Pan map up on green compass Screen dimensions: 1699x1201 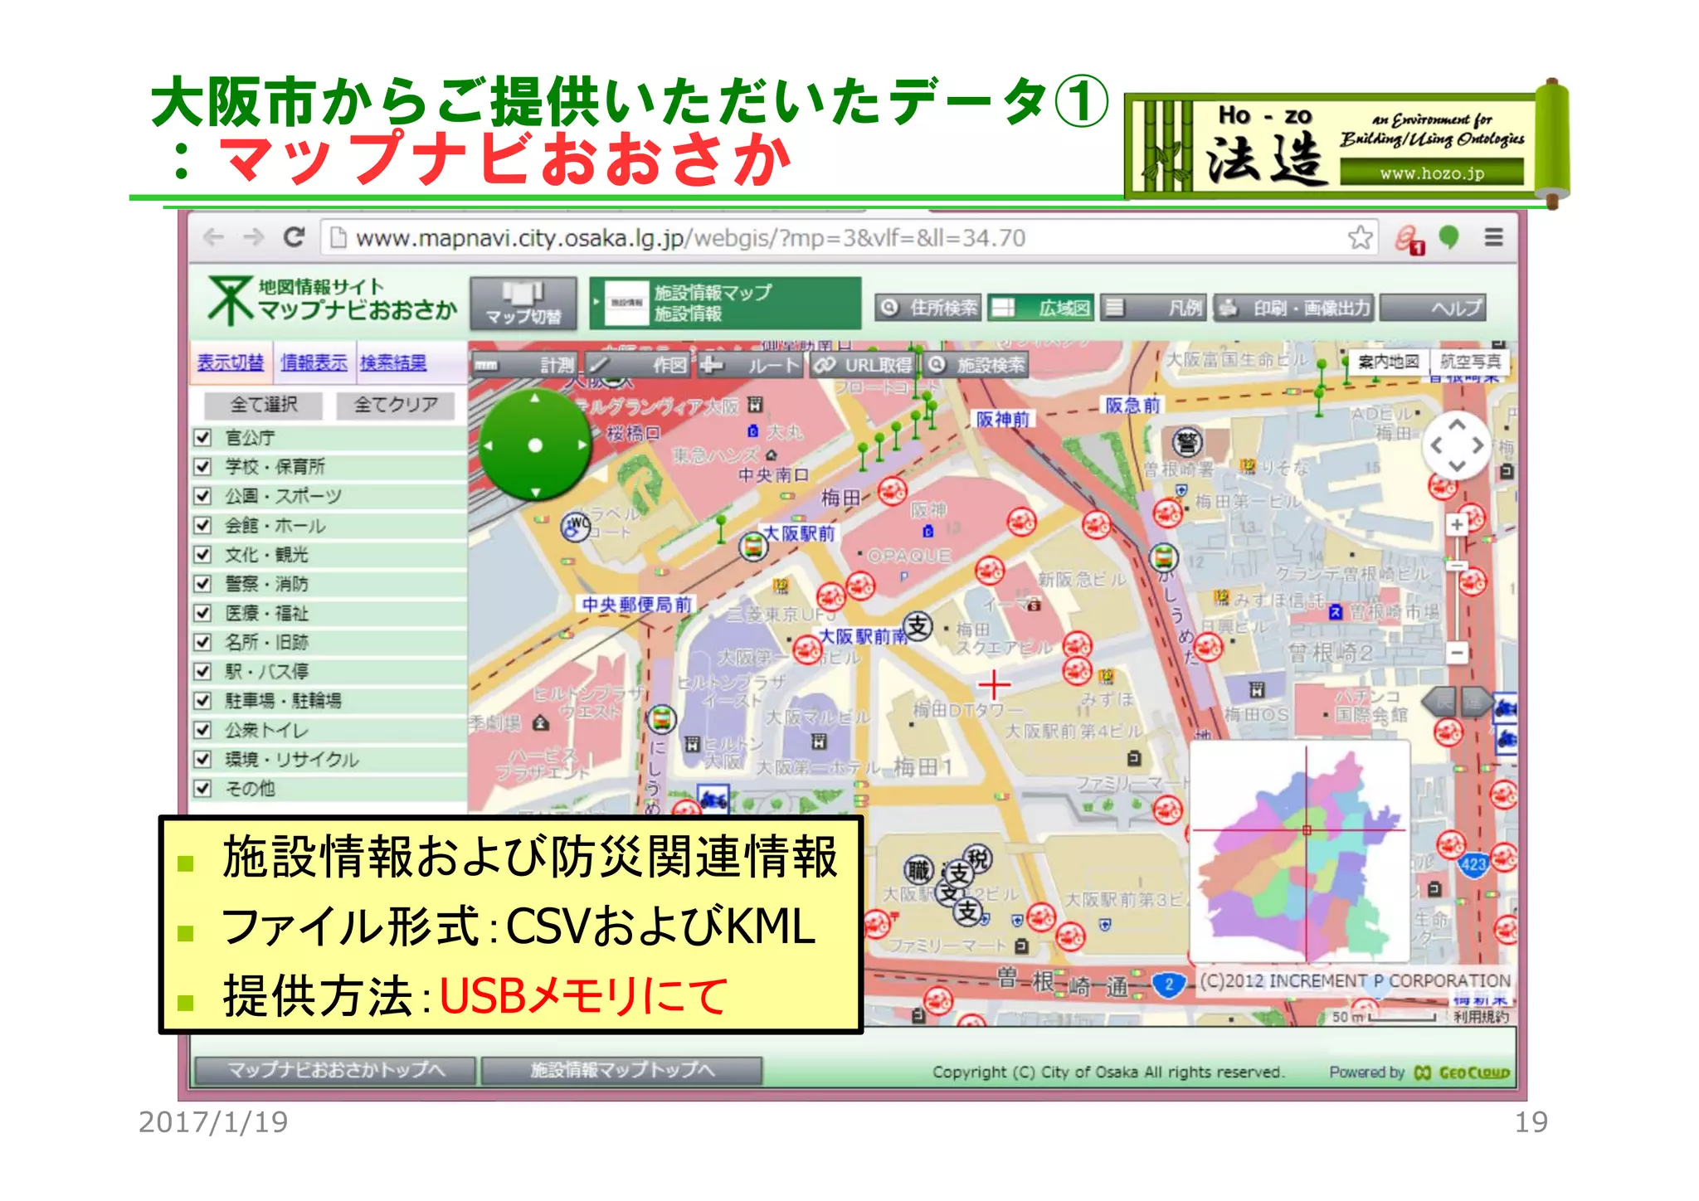pyautogui.click(x=535, y=398)
